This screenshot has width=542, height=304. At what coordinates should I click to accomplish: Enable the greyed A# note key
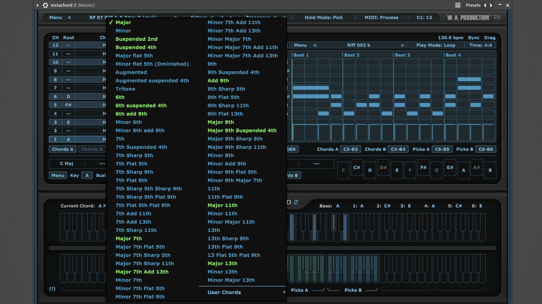pyautogui.click(x=477, y=167)
